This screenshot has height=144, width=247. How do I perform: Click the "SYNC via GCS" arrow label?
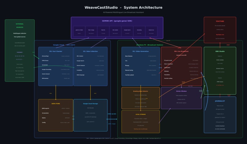112,114
